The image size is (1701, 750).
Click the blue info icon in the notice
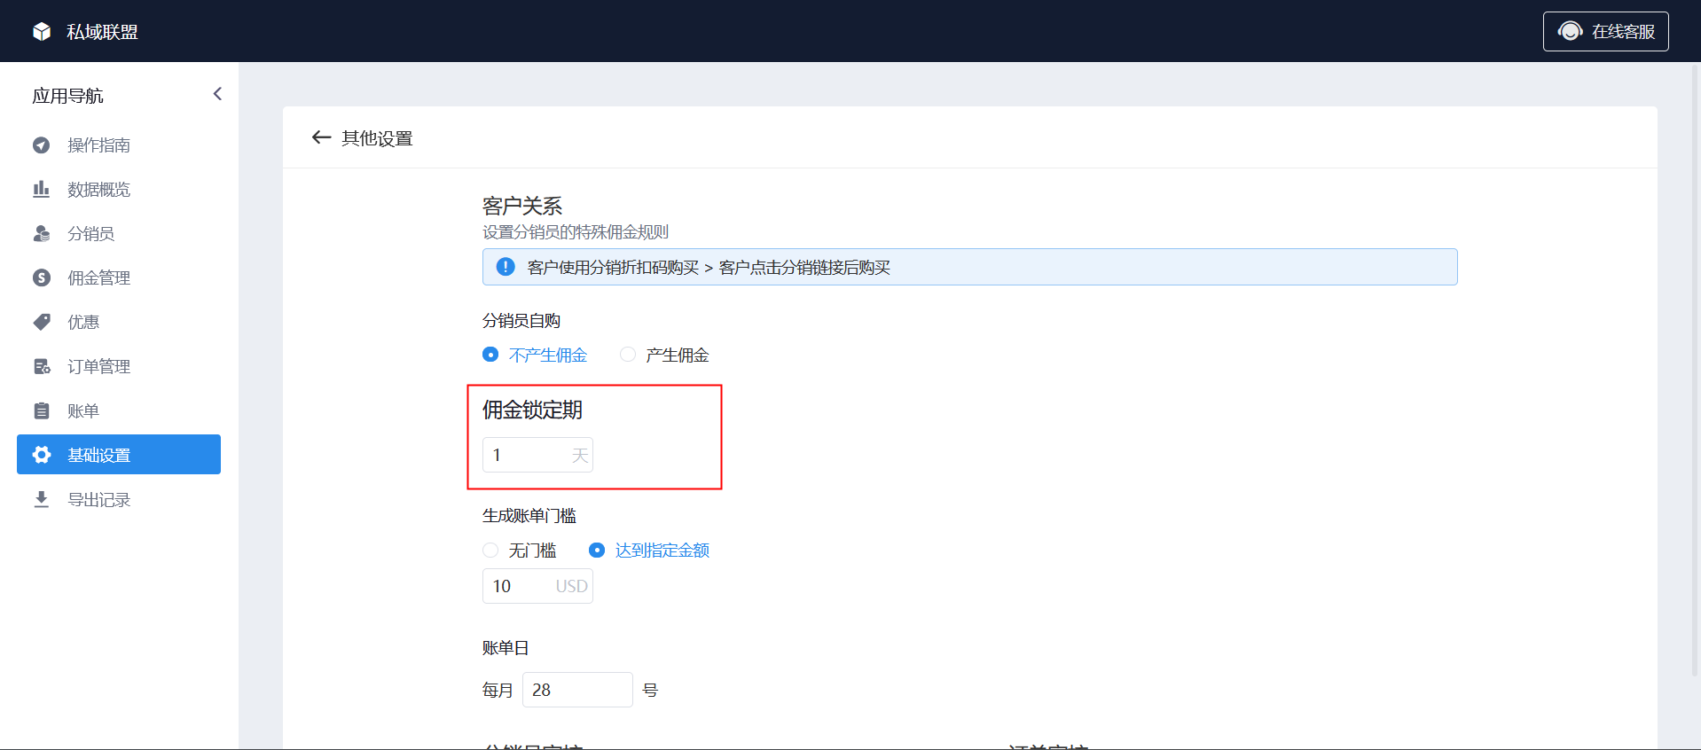click(506, 267)
